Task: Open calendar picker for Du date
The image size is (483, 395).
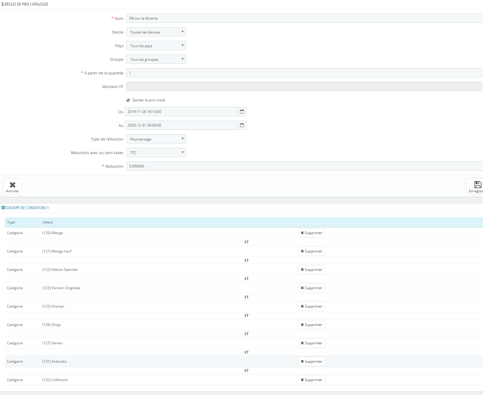Action: [242, 112]
